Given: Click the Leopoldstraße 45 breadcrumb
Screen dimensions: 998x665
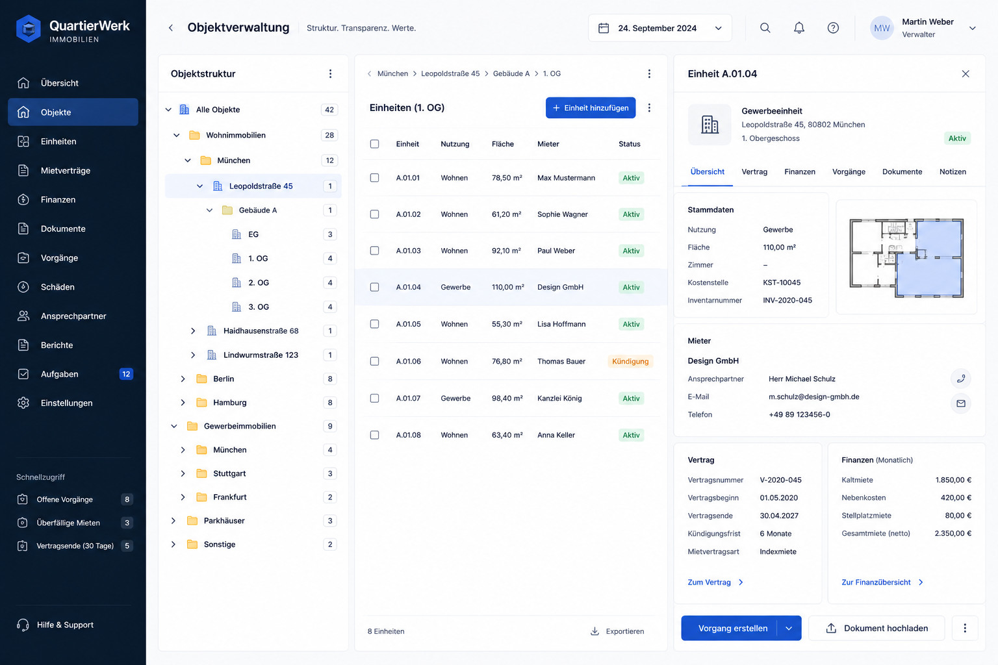Looking at the screenshot, I should pyautogui.click(x=450, y=74).
